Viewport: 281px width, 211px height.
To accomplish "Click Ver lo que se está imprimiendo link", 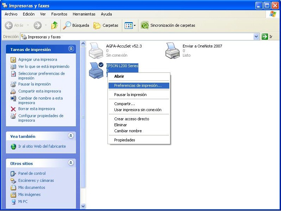I will 44,66.
